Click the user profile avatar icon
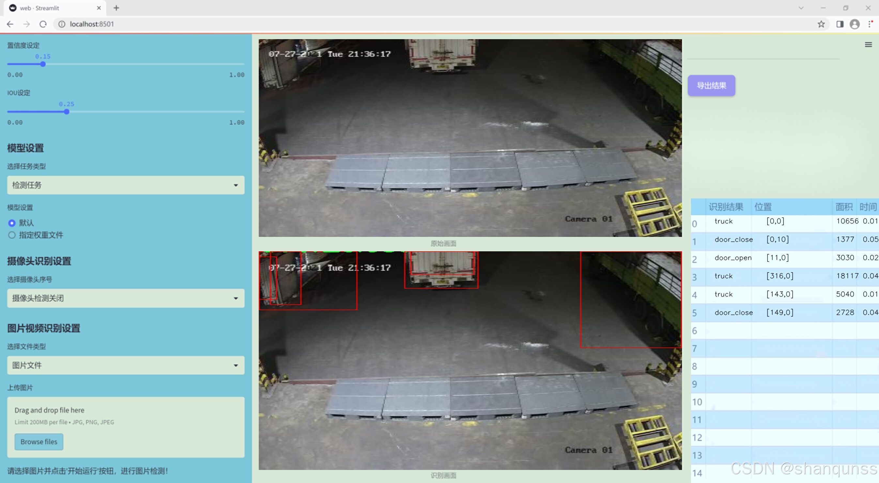Image resolution: width=879 pixels, height=483 pixels. 855,24
